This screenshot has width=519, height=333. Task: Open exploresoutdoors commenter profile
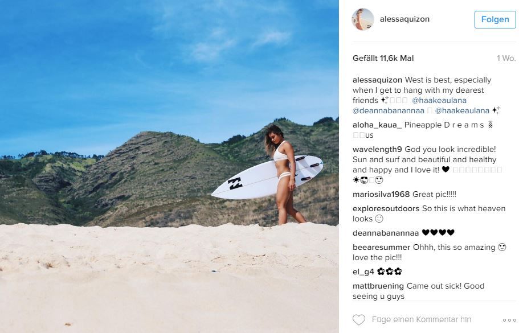(x=386, y=209)
